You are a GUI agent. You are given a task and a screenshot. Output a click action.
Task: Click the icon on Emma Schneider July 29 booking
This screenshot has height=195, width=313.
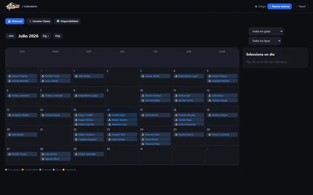[x=76, y=154]
